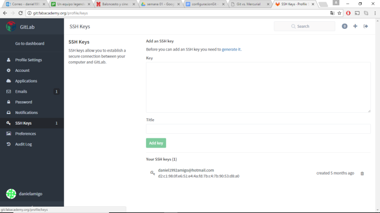The image size is (380, 213).
Task: Open Notifications sidebar item
Action: (32, 112)
